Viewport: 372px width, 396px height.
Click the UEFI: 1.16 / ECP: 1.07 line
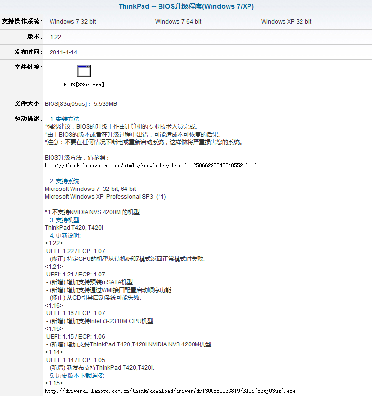tap(75, 313)
